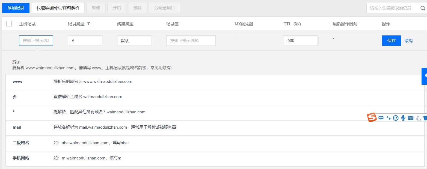This screenshot has width=427, height=169.
Task: Click text 如：m.waimaodulizhan.com，填写m
Action: click(x=87, y=158)
